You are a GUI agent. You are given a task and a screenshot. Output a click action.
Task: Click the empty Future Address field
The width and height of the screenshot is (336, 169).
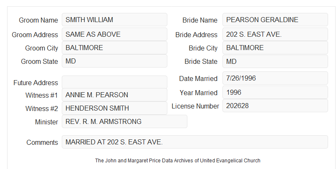coord(114,82)
